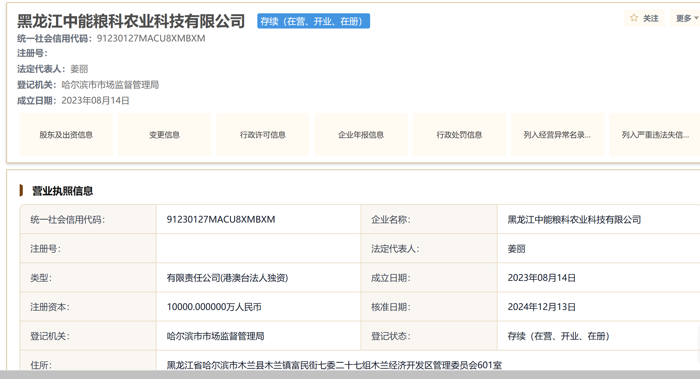Image resolution: width=700 pixels, height=379 pixels.
Task: Click the 注册资本 value cell
Action: [x=214, y=307]
